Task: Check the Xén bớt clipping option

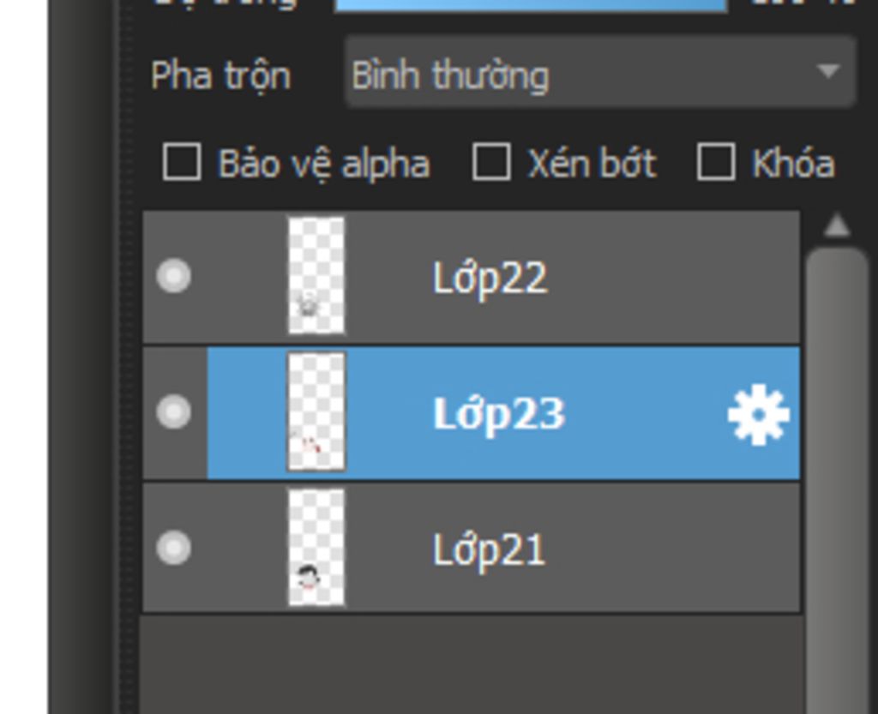Action: pos(491,162)
